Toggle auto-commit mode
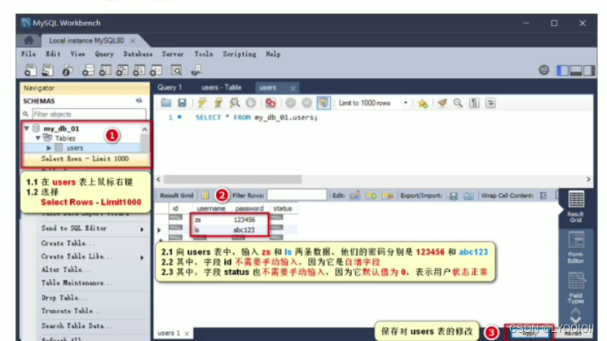This screenshot has width=607, height=341. coord(323,103)
